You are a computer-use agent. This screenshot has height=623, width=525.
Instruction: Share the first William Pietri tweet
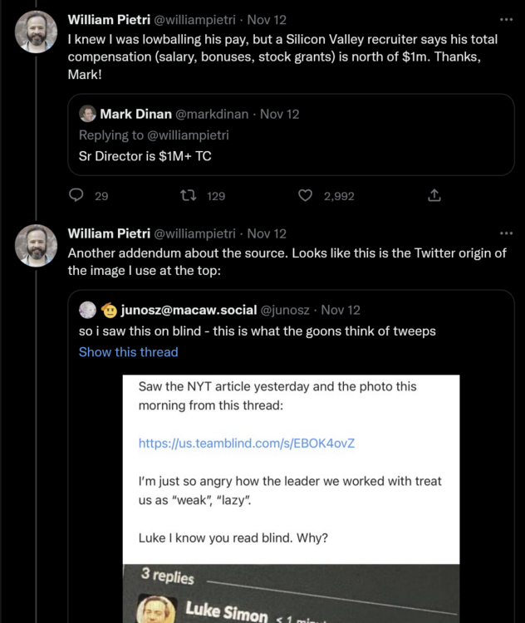click(434, 196)
